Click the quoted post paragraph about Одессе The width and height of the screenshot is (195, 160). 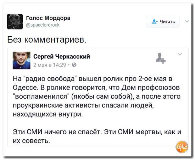click(x=97, y=96)
